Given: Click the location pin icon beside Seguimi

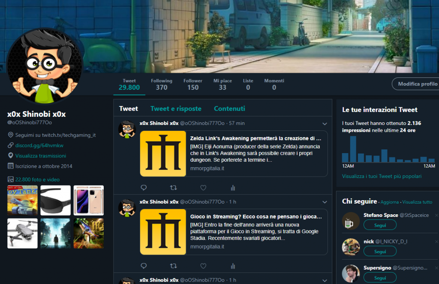Looking at the screenshot, I should coord(10,135).
